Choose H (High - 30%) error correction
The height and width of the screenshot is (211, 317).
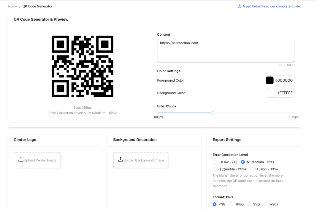click(251, 169)
